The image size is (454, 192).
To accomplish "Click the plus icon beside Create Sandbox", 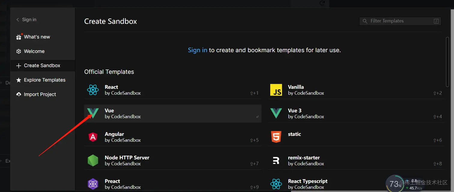I will pyautogui.click(x=19, y=66).
